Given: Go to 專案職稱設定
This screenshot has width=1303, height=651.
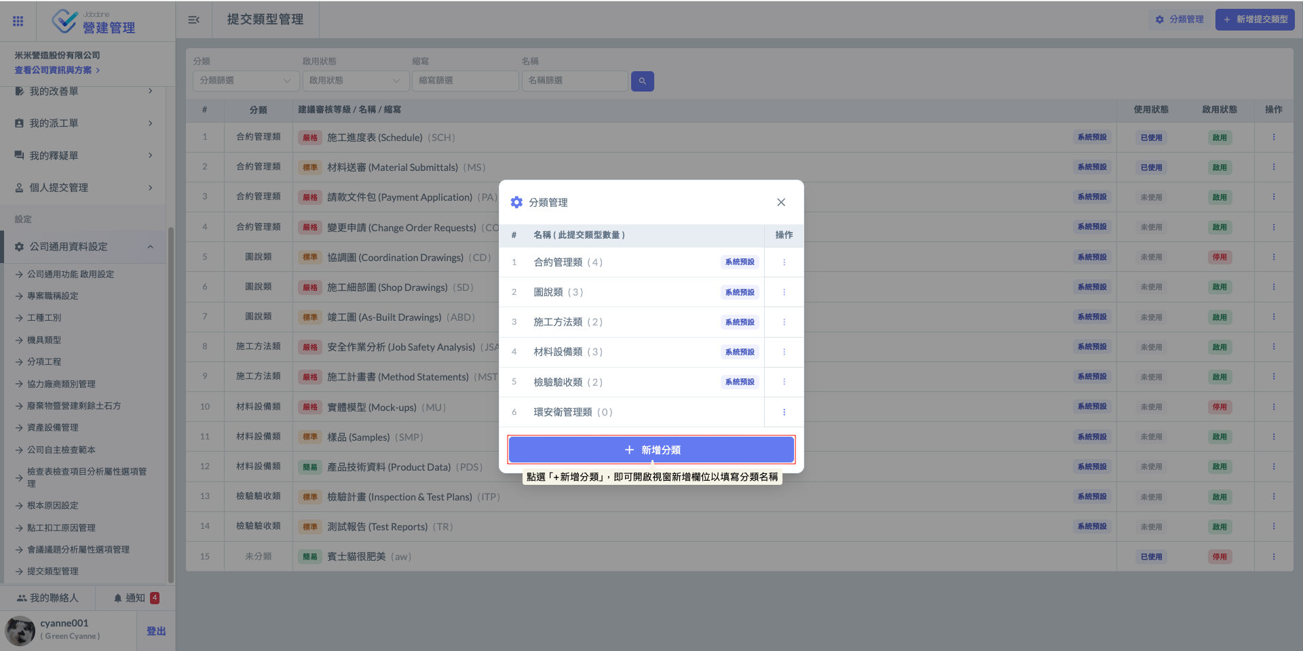Looking at the screenshot, I should (52, 296).
